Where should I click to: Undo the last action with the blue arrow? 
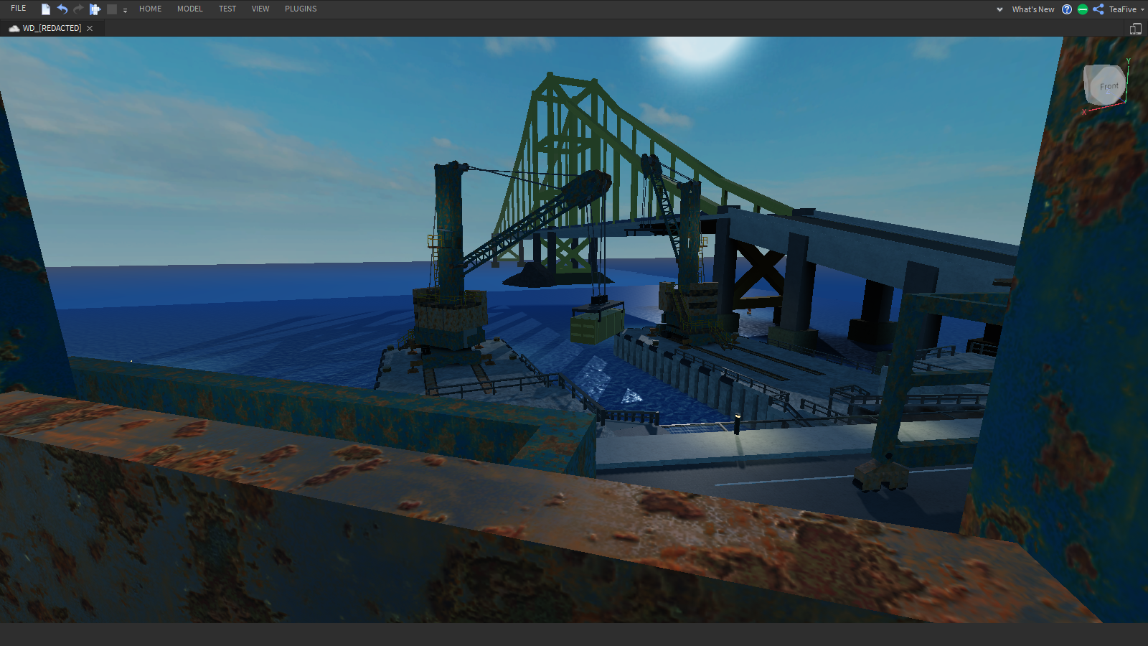pos(62,9)
